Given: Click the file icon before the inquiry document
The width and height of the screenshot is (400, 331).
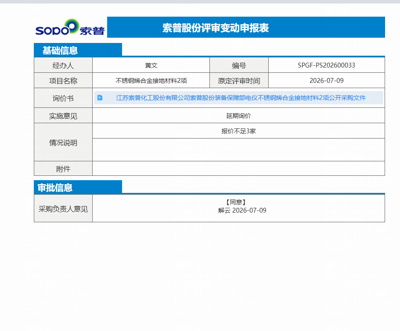Looking at the screenshot, I should [x=100, y=98].
